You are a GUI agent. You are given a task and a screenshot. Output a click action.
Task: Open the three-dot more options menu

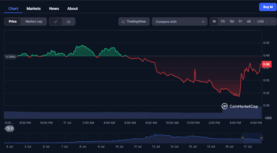point(272,21)
